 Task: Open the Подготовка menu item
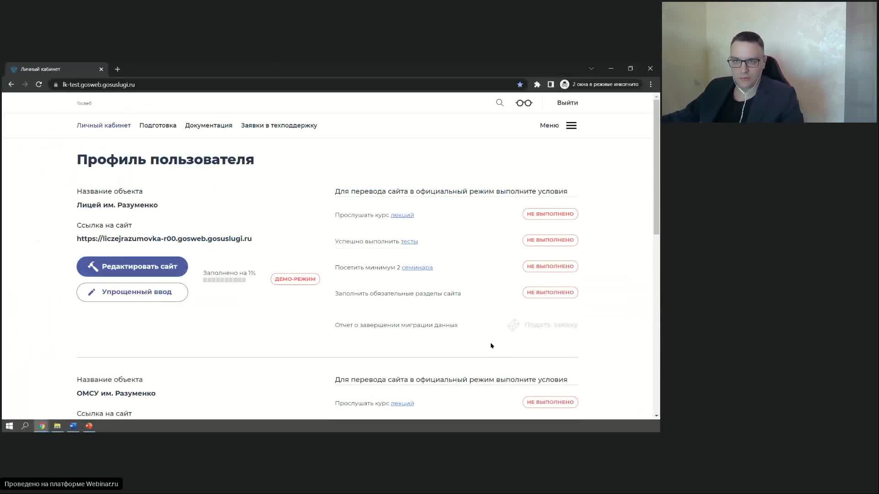click(157, 125)
